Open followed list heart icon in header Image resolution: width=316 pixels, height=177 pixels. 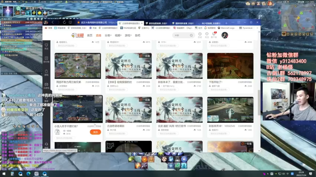207,35
